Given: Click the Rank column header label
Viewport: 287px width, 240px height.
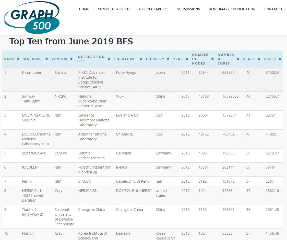Looking at the screenshot, I should tap(9, 59).
